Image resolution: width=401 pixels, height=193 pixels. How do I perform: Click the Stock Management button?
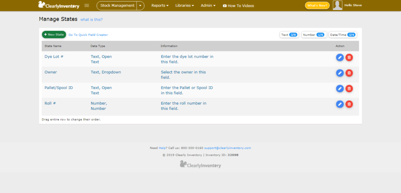(x=117, y=6)
